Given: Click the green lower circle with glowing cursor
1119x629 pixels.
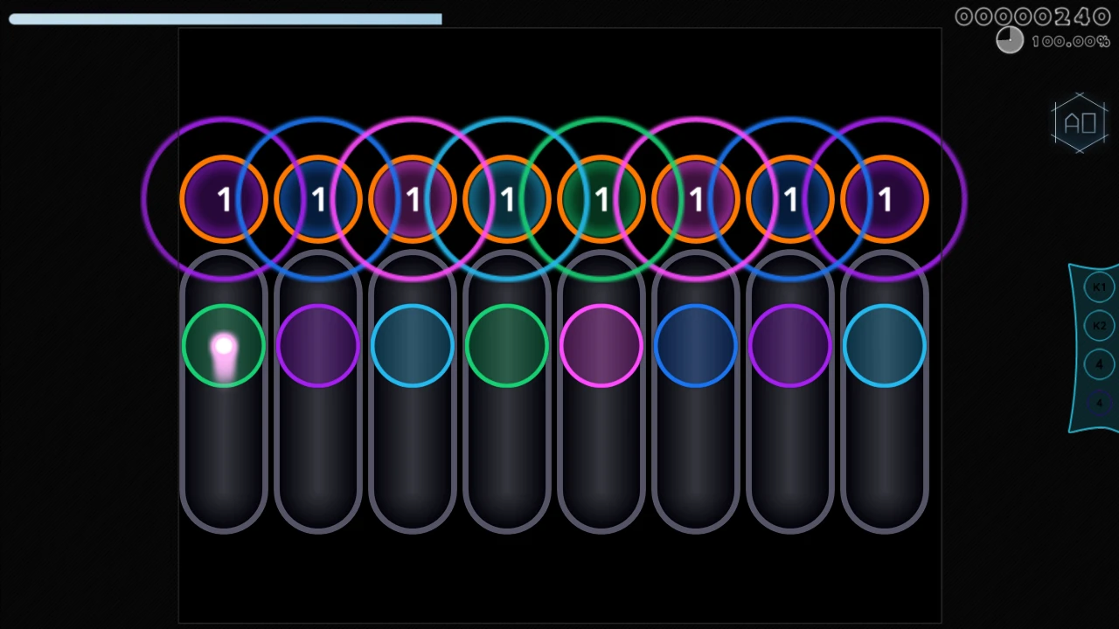Looking at the screenshot, I should point(224,347).
